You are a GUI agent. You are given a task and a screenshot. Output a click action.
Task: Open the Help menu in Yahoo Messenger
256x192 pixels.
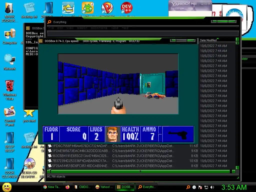pyautogui.click(x=190, y=8)
